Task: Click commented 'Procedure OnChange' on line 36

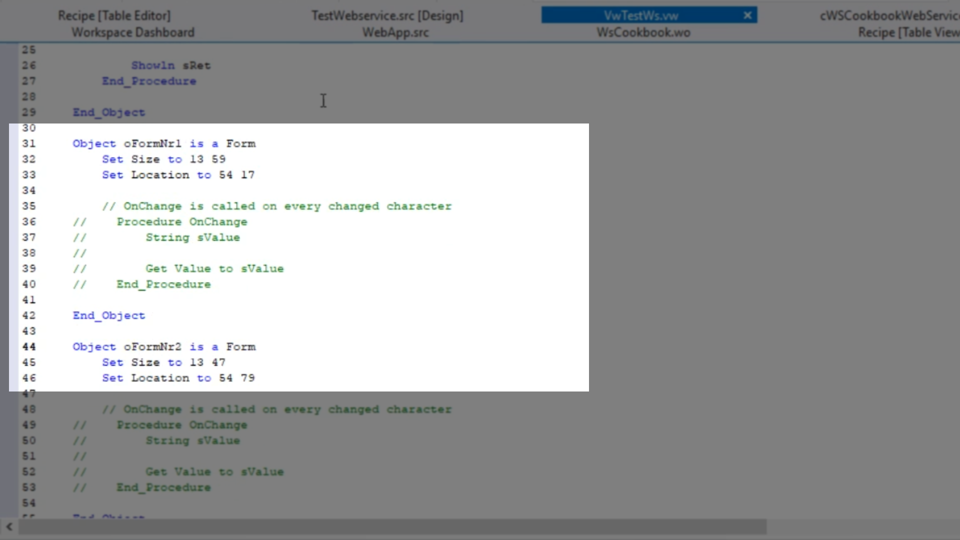Action: tap(182, 221)
